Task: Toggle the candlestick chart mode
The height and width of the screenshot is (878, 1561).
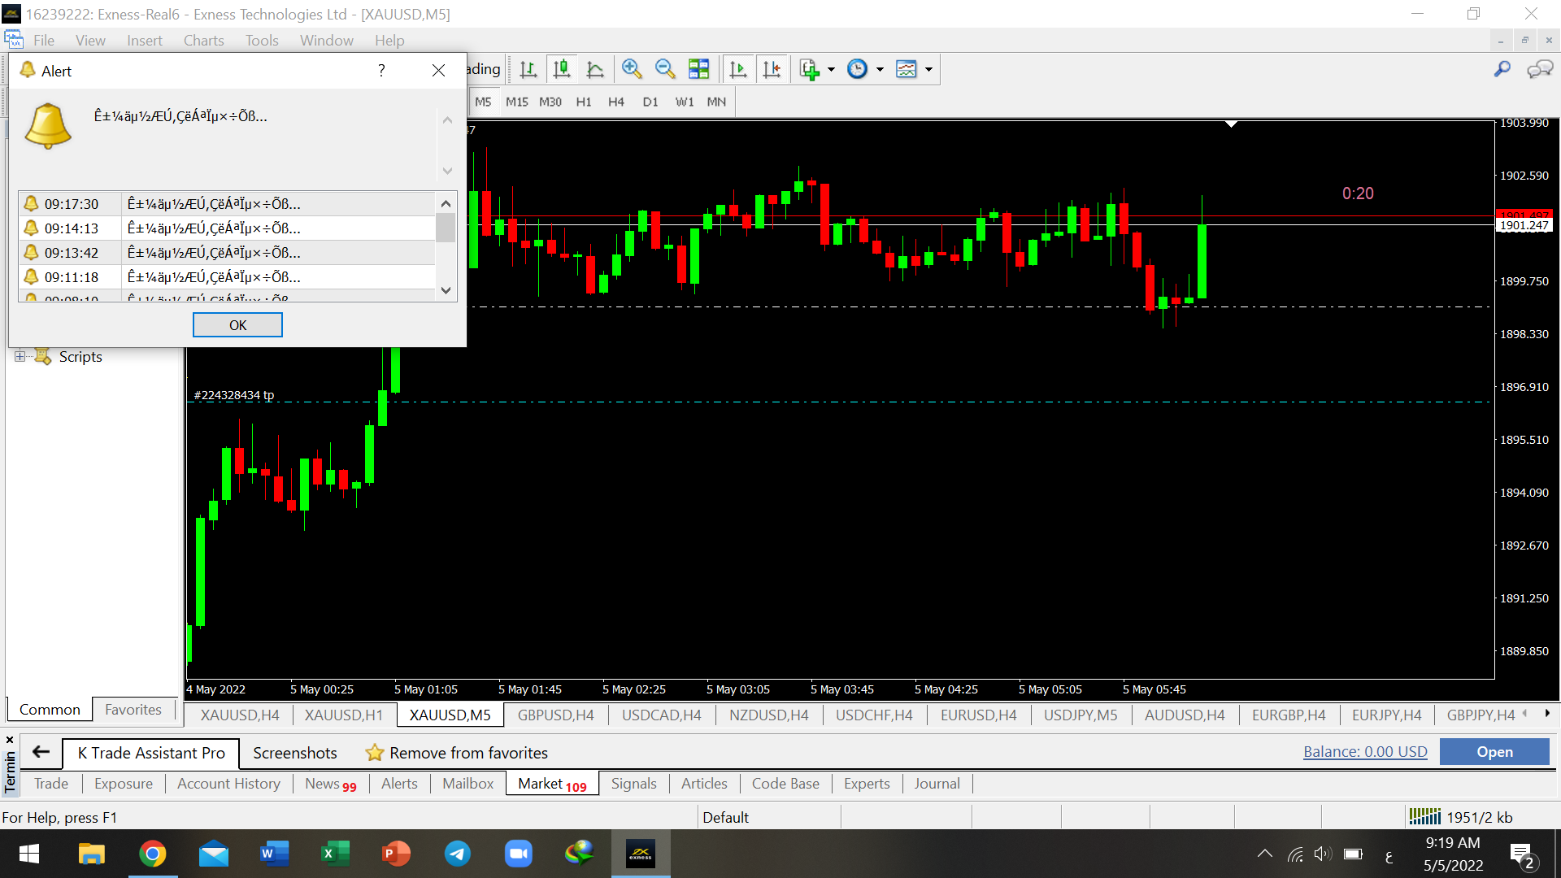Action: click(562, 70)
